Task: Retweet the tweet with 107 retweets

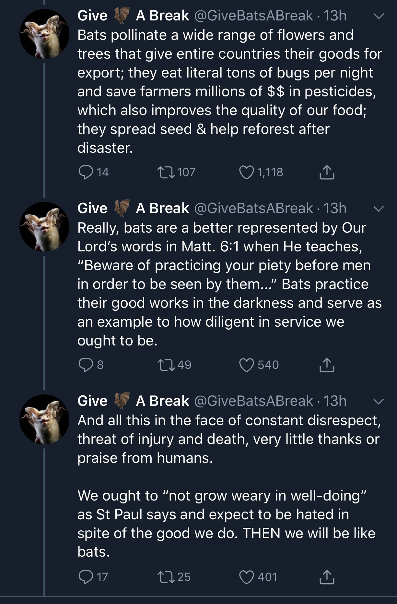Action: coord(166,172)
